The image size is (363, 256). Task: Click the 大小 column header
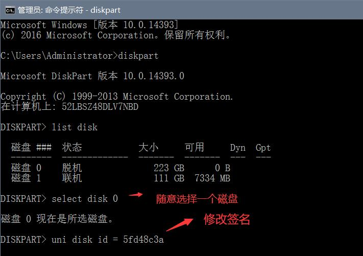coord(149,147)
